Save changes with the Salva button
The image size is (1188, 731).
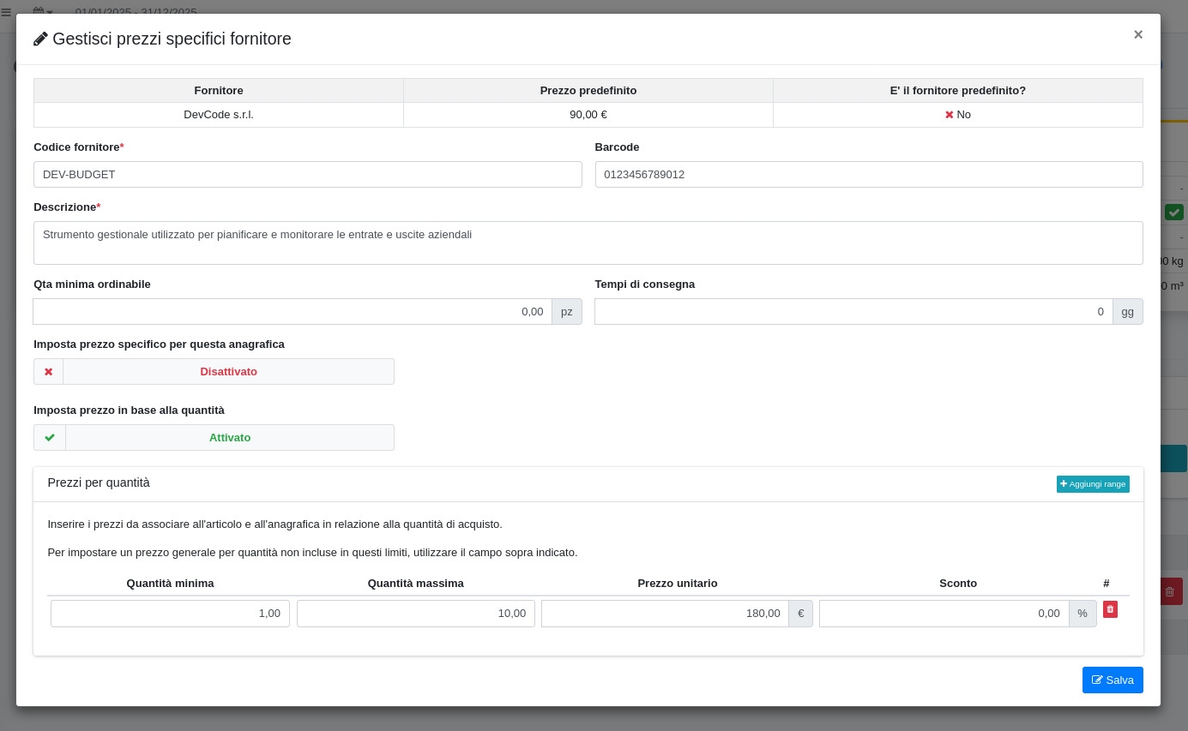click(1112, 680)
